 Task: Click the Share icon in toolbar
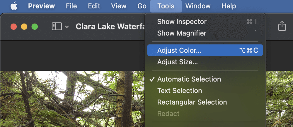[x=282, y=26]
